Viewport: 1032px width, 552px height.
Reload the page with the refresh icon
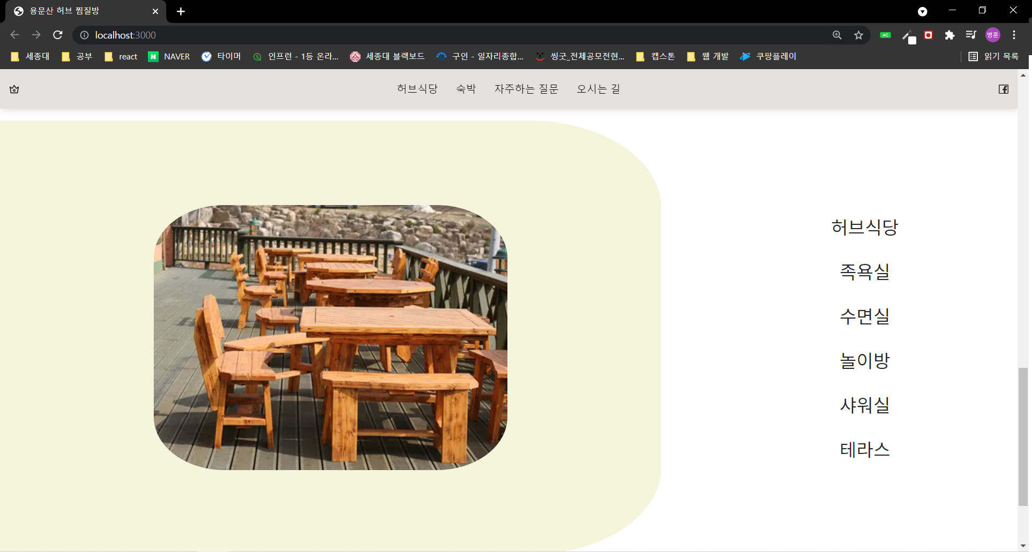click(57, 35)
